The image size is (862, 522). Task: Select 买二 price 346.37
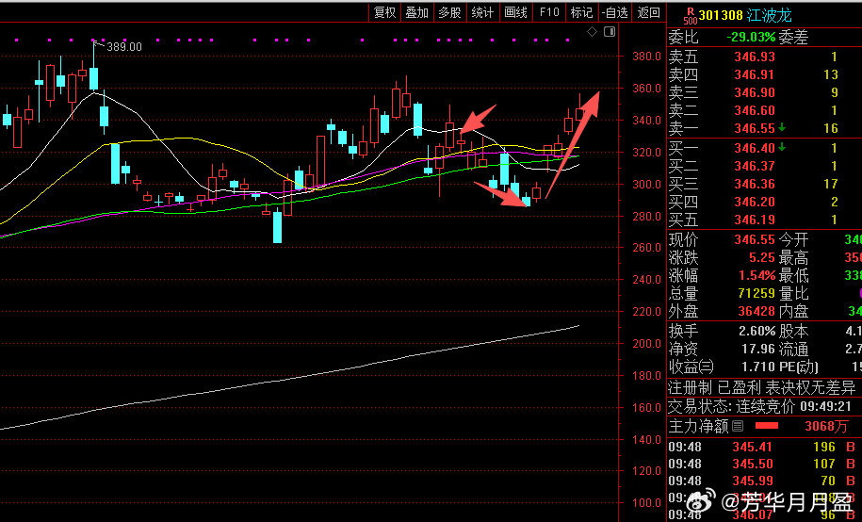pyautogui.click(x=755, y=166)
